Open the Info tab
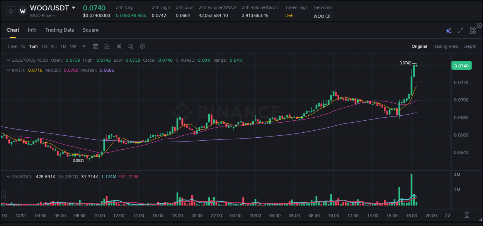The width and height of the screenshot is (483, 226). pos(32,30)
